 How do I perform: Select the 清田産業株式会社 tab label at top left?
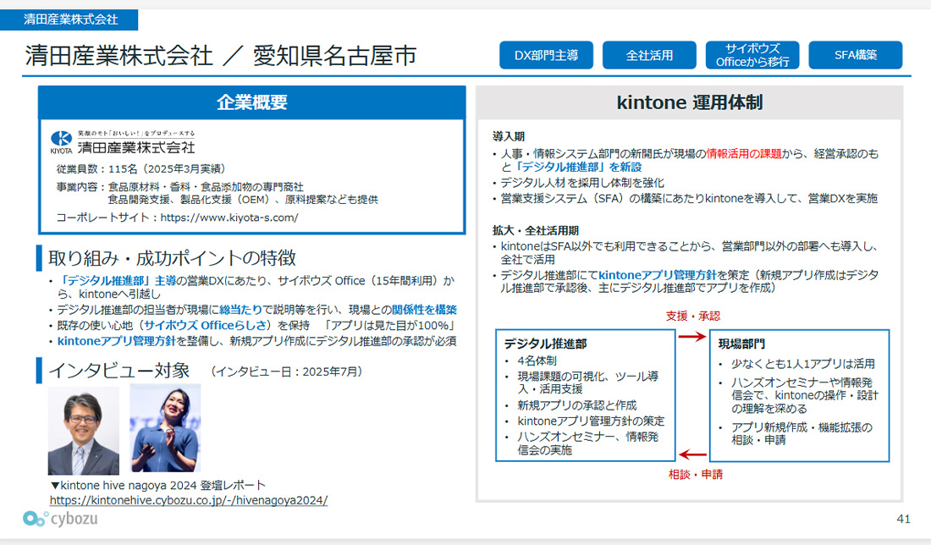click(70, 19)
